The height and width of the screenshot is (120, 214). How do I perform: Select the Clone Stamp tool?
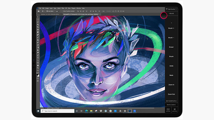tap(38, 40)
